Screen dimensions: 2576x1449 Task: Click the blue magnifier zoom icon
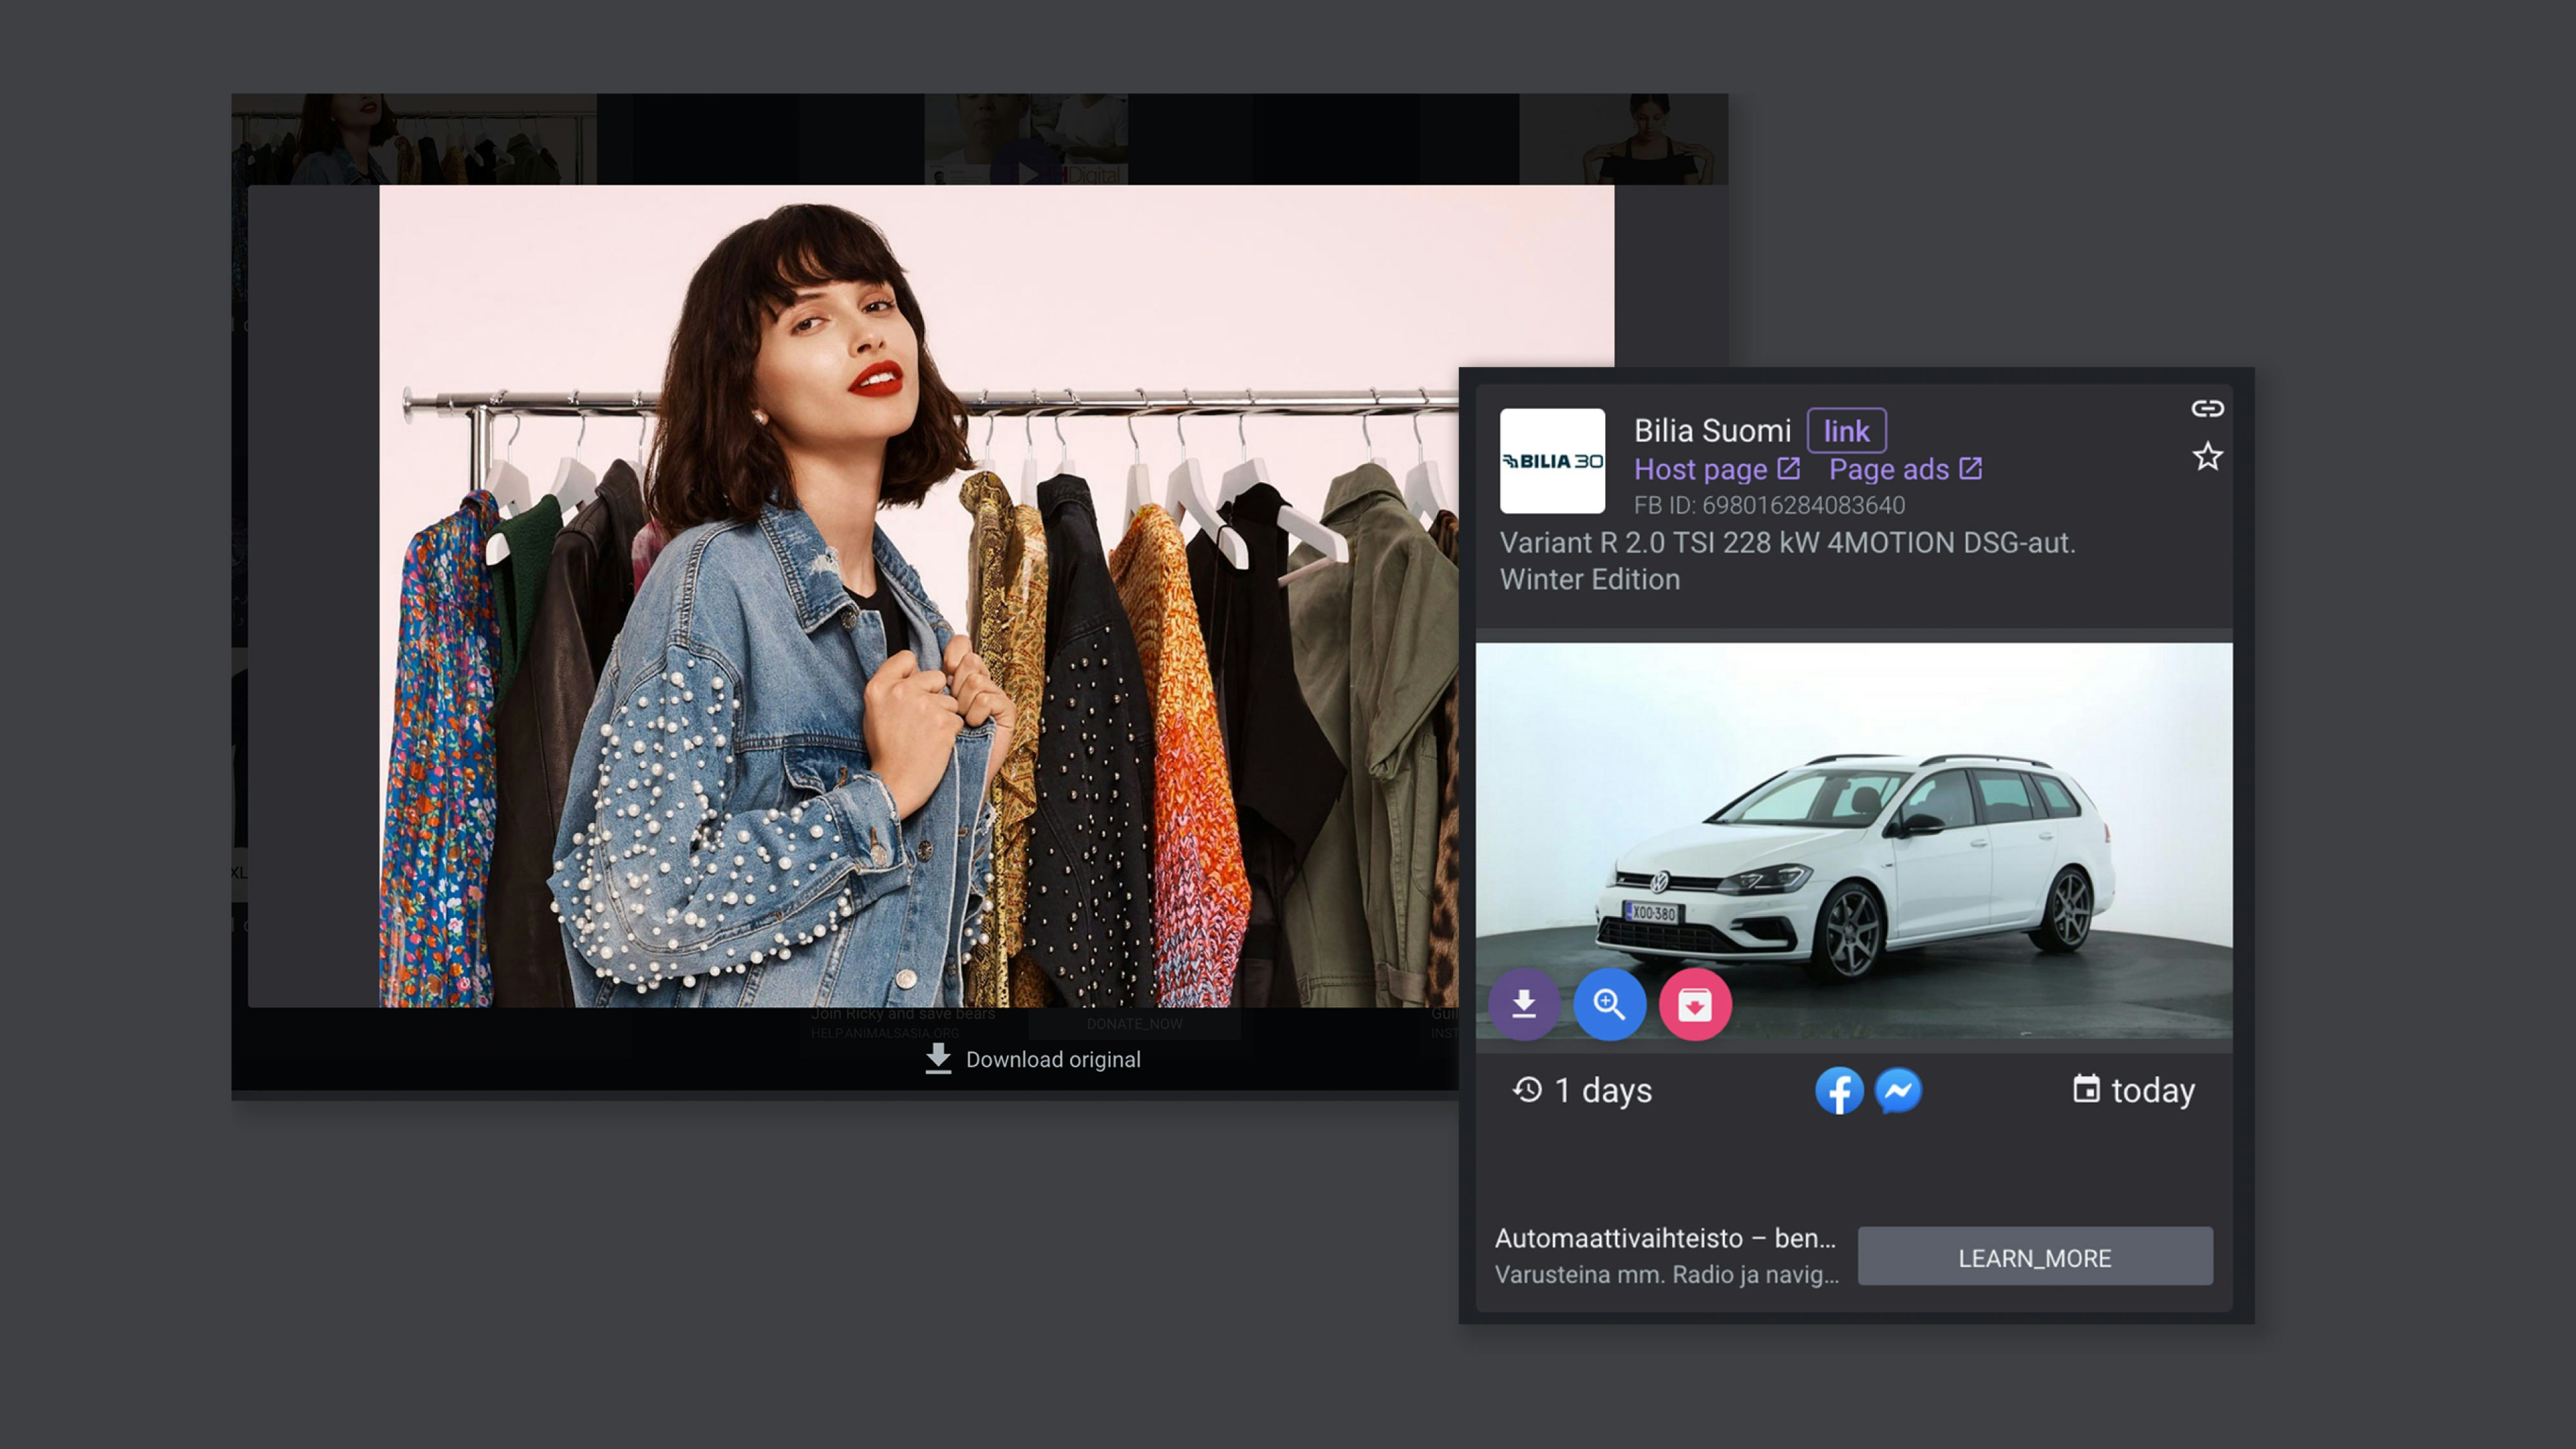pos(1609,1004)
